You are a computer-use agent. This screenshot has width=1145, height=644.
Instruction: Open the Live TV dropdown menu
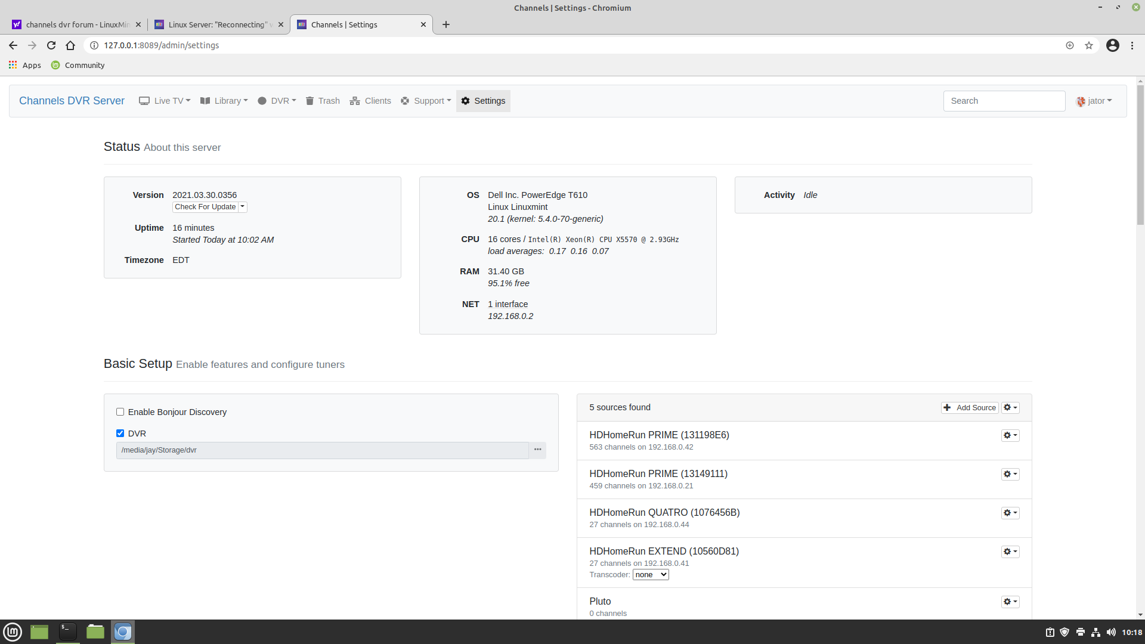point(165,101)
